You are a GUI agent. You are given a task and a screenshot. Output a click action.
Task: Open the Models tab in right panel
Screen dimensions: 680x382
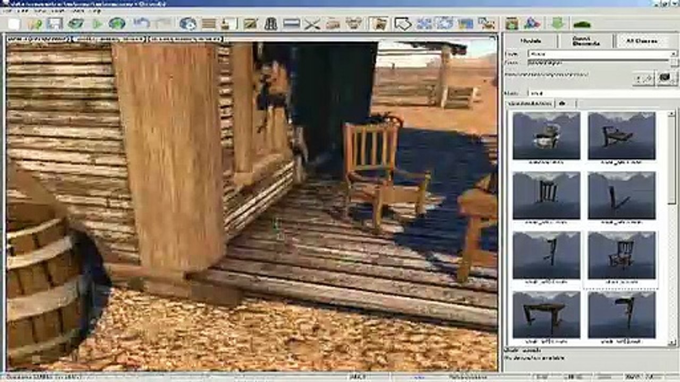tap(531, 41)
